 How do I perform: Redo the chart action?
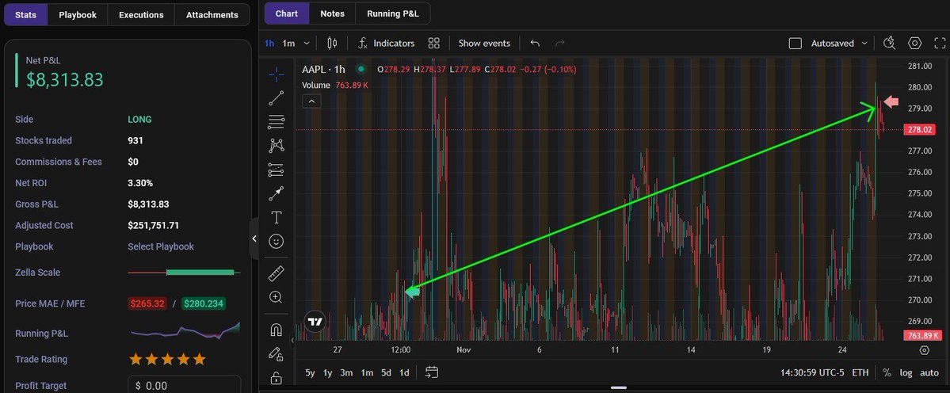click(560, 43)
